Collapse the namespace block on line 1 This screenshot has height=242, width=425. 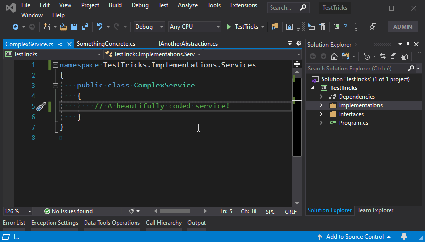(55, 65)
